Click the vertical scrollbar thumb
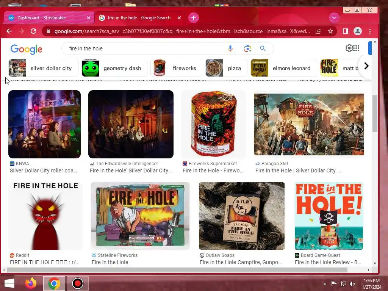Image resolution: width=388 pixels, height=291 pixels. (375, 113)
